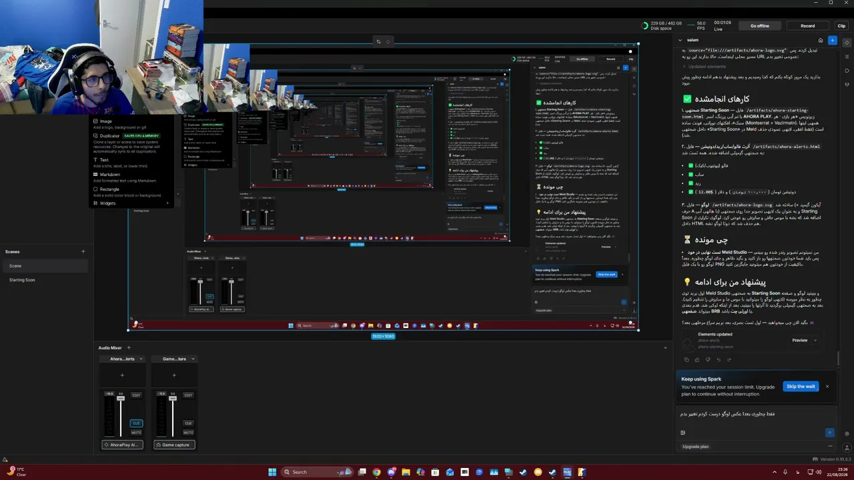Add a new channel with the Audio Mixer plus icon
This screenshot has height=480, width=854.
point(129,347)
